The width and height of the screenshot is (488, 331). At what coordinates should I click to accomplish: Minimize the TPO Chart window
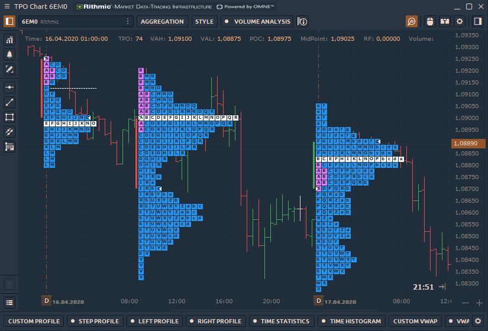[457, 8]
